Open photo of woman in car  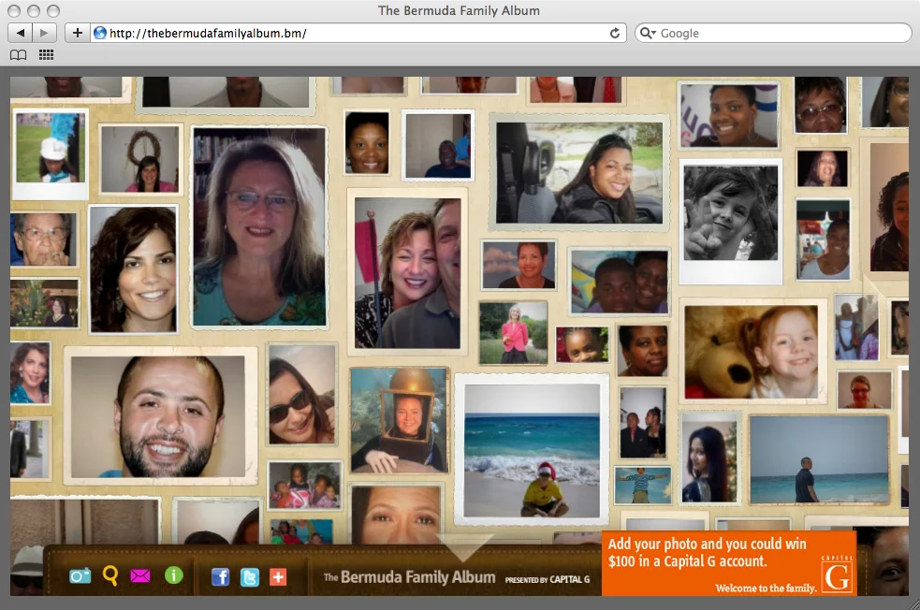pyautogui.click(x=579, y=172)
